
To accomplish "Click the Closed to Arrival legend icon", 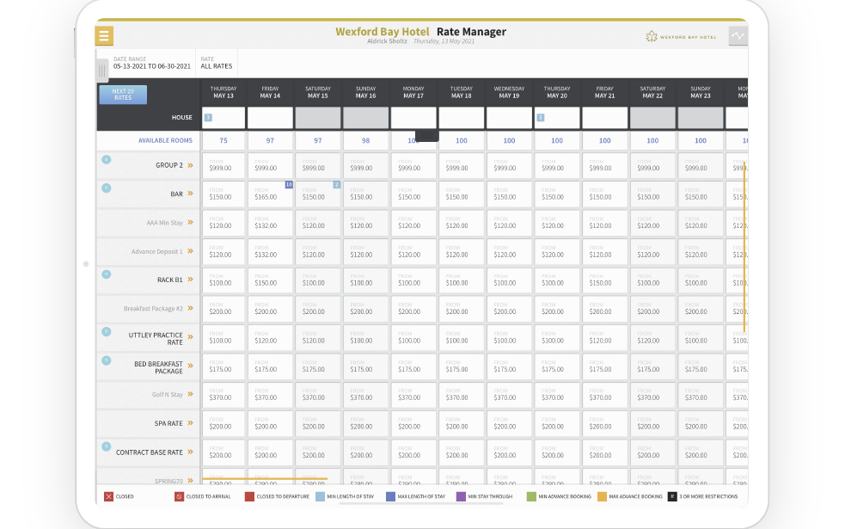I will [179, 496].
